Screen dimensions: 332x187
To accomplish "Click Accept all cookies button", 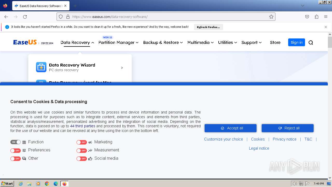I will point(231,128).
